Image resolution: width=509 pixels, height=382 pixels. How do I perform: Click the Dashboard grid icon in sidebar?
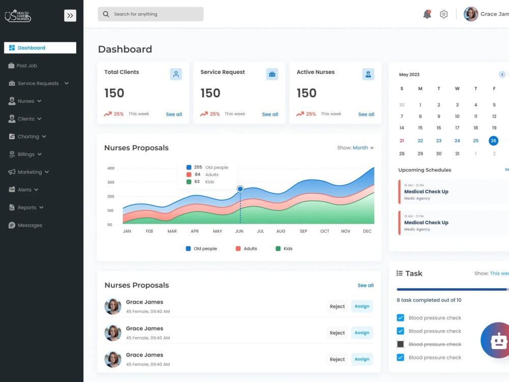pyautogui.click(x=12, y=48)
